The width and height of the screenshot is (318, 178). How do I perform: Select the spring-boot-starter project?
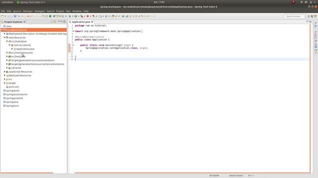coord(16,94)
